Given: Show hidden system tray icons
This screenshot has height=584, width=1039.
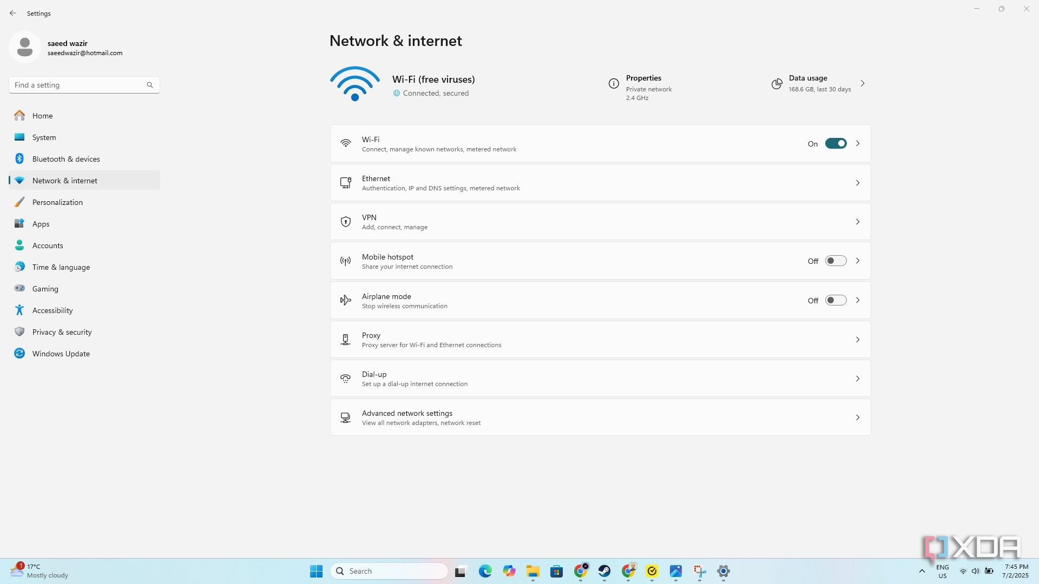Looking at the screenshot, I should coord(922,571).
